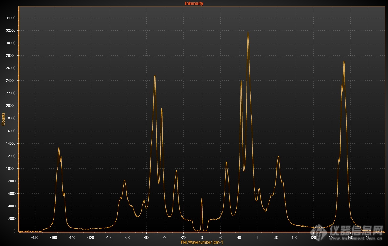Screen dimensions: 388x246
Task: Click the 'Rel.Wavenumber [cm-1]' x-axis label
Action: click(x=202, y=242)
